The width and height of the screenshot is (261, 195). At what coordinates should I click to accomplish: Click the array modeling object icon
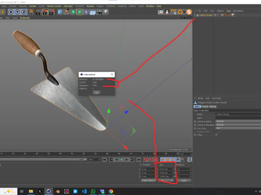[79, 12]
